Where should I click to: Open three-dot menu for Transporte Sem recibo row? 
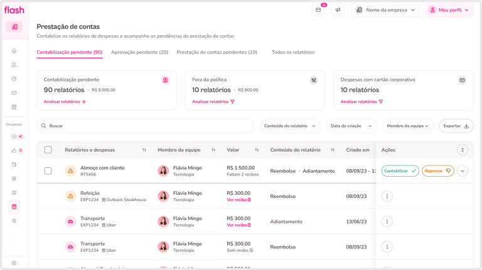[x=387, y=247]
